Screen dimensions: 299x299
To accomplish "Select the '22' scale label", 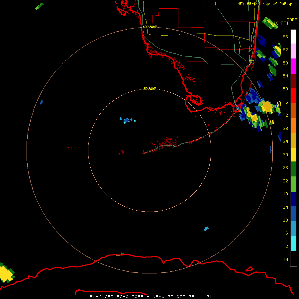I will point(285,181).
